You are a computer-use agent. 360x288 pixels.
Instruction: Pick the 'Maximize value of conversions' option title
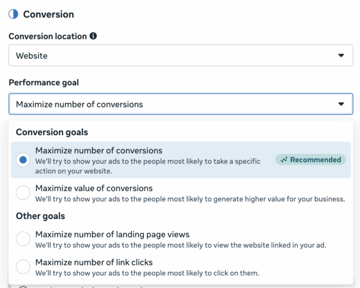click(x=94, y=188)
